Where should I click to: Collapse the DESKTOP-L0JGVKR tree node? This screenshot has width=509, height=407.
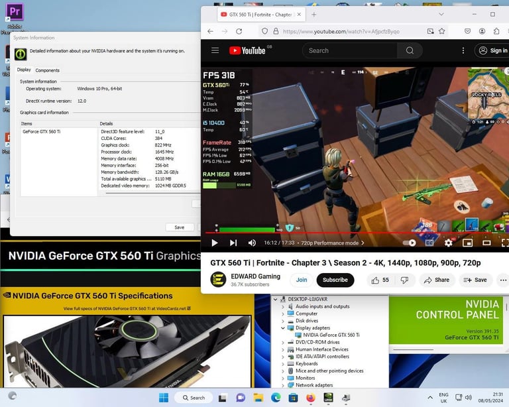coord(276,299)
